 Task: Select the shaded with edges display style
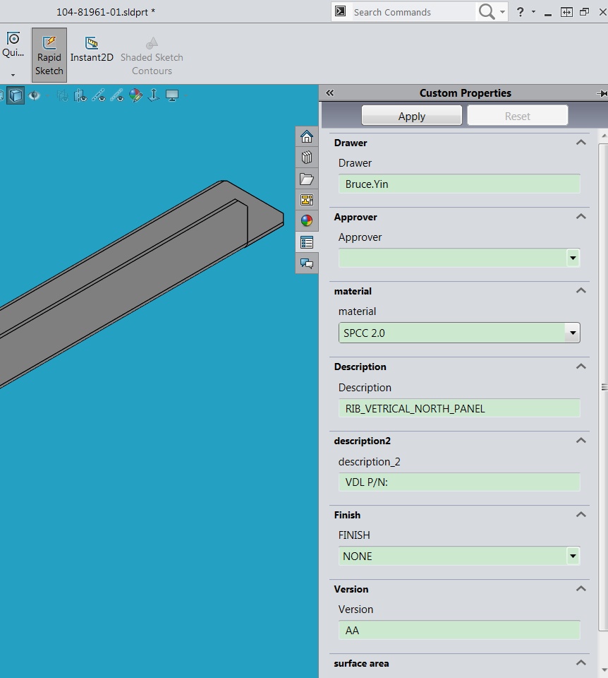tap(16, 95)
